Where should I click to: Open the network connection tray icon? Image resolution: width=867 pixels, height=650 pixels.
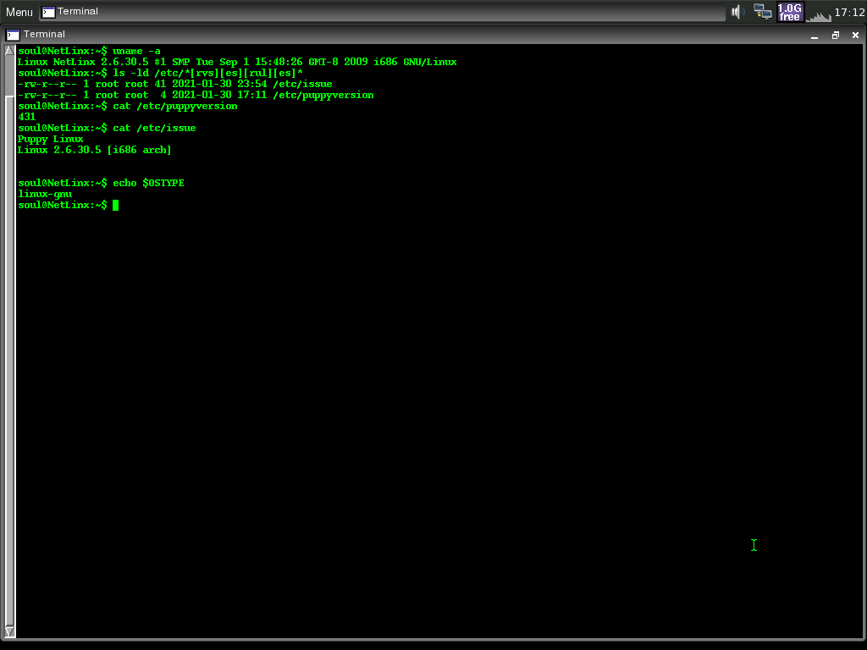[763, 12]
